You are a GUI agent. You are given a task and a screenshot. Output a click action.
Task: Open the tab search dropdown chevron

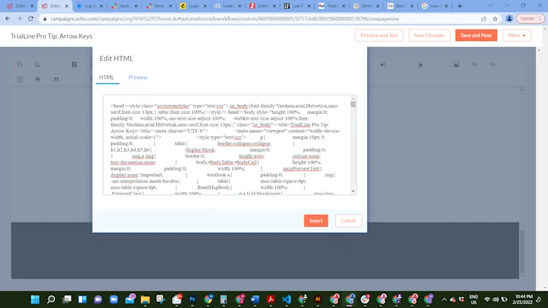click(x=491, y=6)
